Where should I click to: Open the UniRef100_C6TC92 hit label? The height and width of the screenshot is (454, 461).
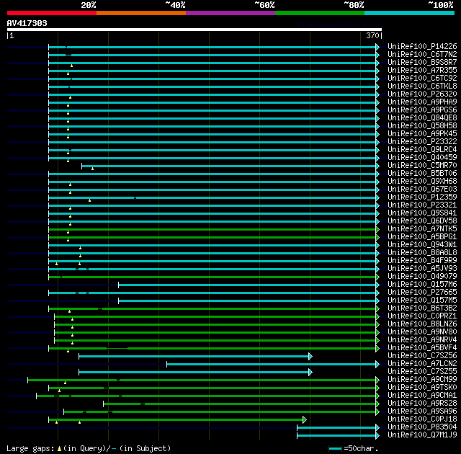click(x=422, y=79)
